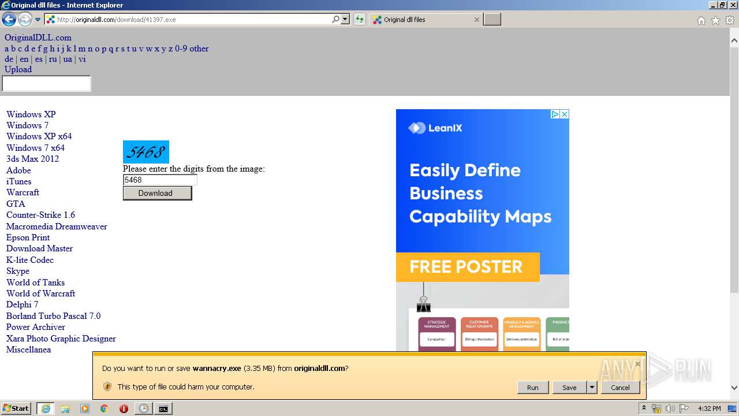Open the Miscellanea category
The height and width of the screenshot is (416, 739).
tap(28, 350)
